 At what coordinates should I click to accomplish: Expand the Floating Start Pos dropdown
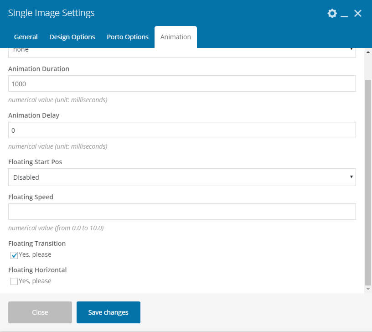click(182, 177)
